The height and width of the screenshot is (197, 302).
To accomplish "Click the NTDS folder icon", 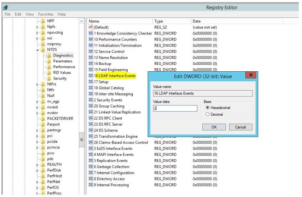I will 43,50.
